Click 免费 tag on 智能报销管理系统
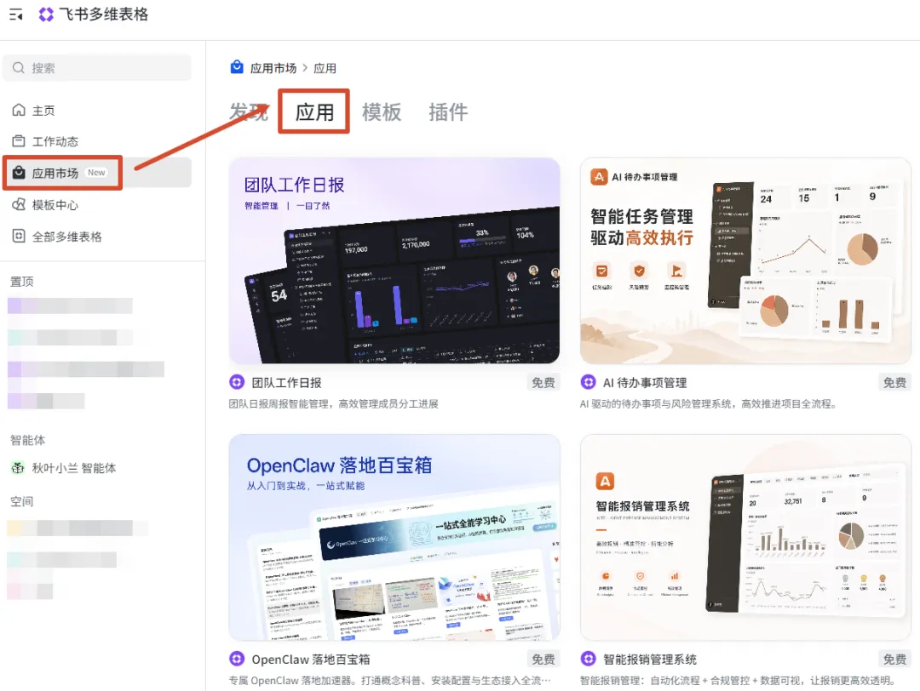 894,660
